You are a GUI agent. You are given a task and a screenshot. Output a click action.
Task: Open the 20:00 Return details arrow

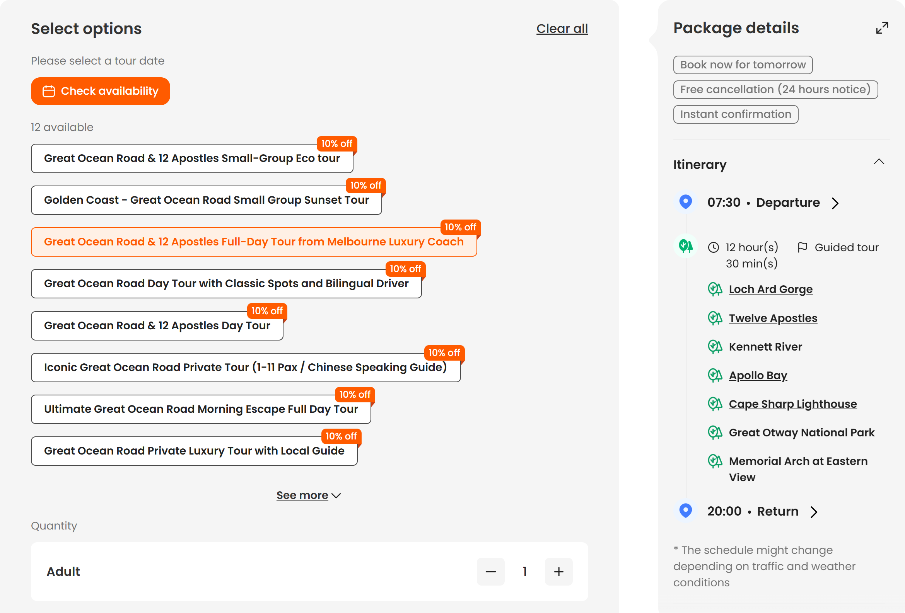click(813, 512)
